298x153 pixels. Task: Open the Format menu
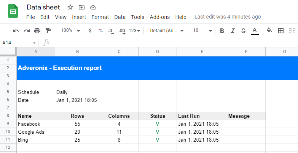pyautogui.click(x=100, y=17)
